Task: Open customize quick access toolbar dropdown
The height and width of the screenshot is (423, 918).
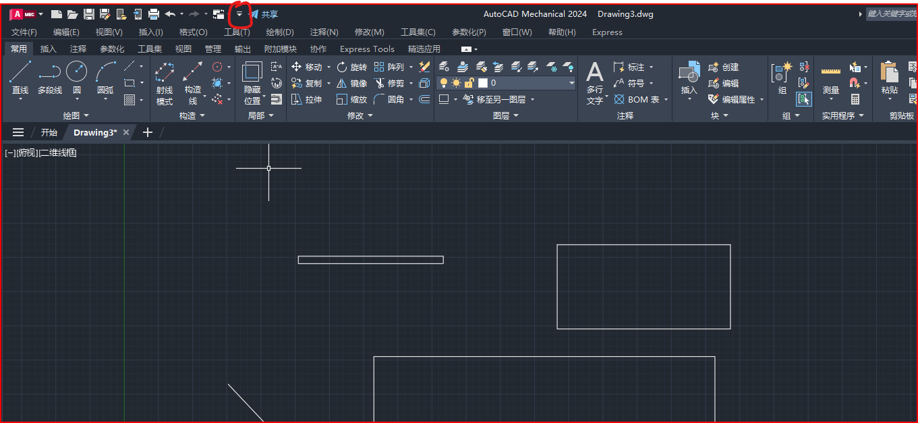Action: coord(239,14)
